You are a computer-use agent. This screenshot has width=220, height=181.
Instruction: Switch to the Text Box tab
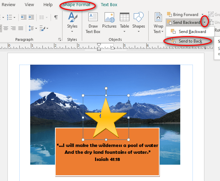coord(109,5)
